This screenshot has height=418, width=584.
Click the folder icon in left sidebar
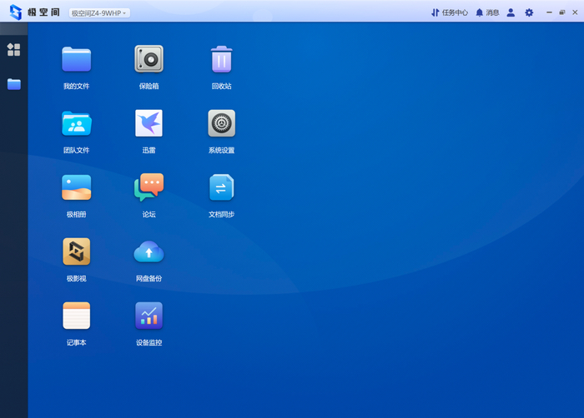pos(13,84)
